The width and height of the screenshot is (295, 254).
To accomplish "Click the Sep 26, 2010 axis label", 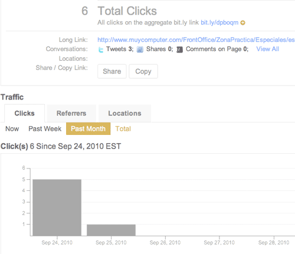I will (165, 243).
